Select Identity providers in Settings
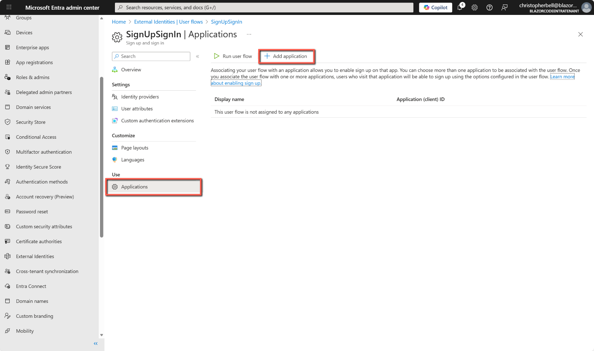Image resolution: width=594 pixels, height=351 pixels. [x=140, y=97]
